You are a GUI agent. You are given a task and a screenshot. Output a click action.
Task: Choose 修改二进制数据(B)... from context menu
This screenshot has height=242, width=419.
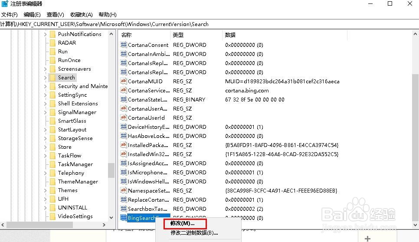click(194, 232)
